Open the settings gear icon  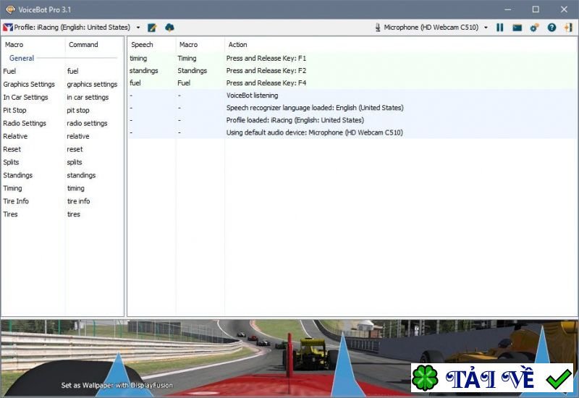pyautogui.click(x=534, y=27)
